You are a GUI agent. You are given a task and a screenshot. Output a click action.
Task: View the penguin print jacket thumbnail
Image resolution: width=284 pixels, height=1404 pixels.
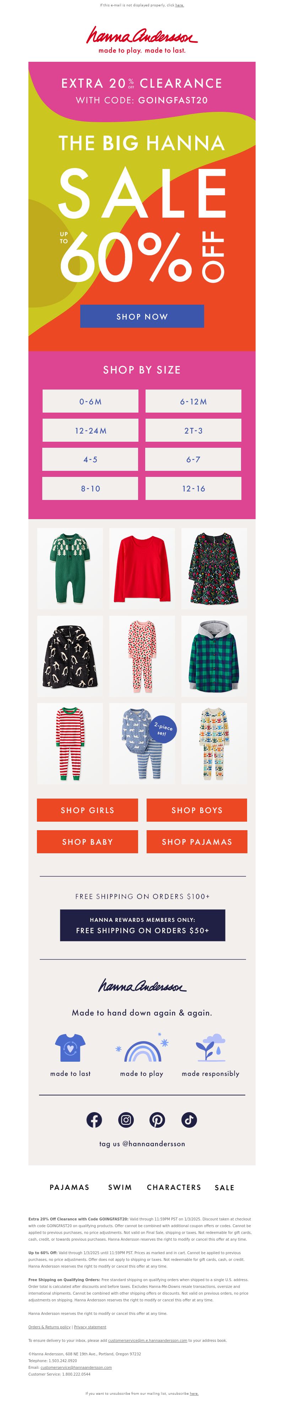point(70,656)
